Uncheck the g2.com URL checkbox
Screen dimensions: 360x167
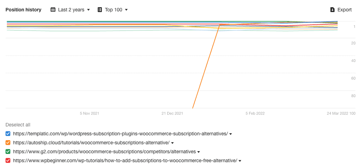[8, 151]
